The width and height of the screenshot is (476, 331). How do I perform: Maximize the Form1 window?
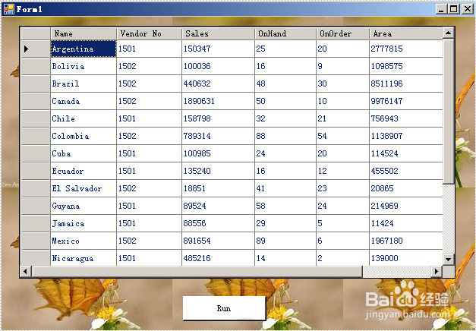click(454, 9)
